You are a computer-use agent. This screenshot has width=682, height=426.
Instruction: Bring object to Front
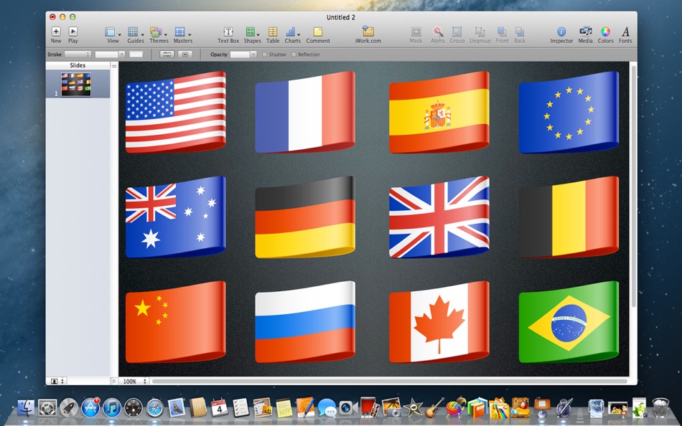coord(502,34)
